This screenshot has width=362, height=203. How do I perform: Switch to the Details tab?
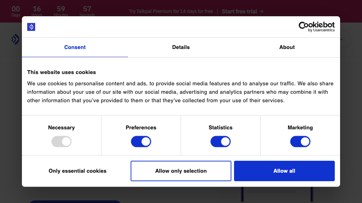(x=181, y=47)
